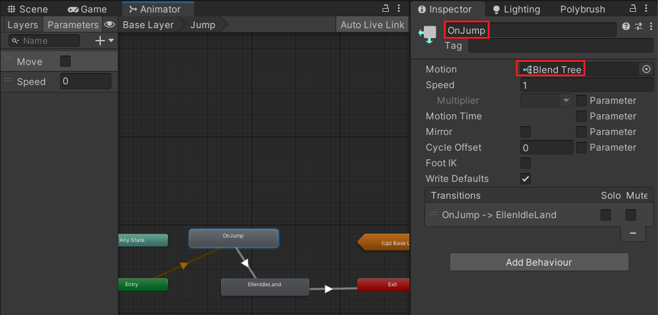Lock the Animator window
The height and width of the screenshot is (315, 658).
[385, 8]
